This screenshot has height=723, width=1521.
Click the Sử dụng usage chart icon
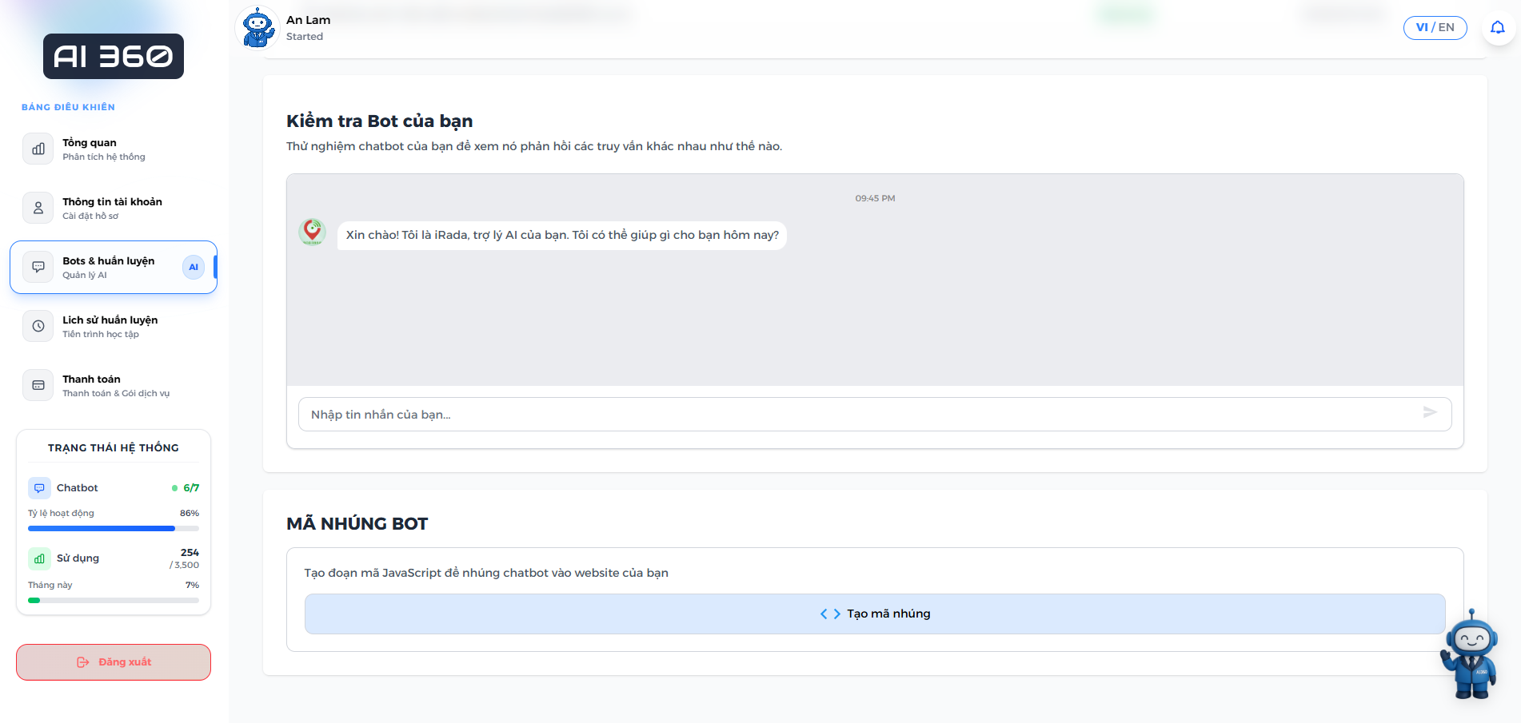pyautogui.click(x=39, y=558)
